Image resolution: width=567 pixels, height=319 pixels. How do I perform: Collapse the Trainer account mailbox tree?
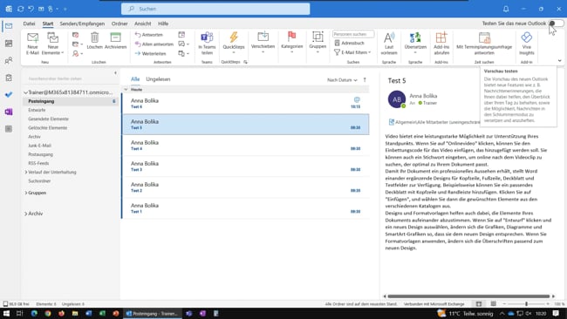click(25, 92)
